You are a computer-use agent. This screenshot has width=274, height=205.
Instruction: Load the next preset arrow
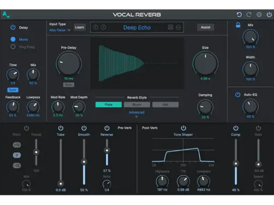click(x=104, y=27)
